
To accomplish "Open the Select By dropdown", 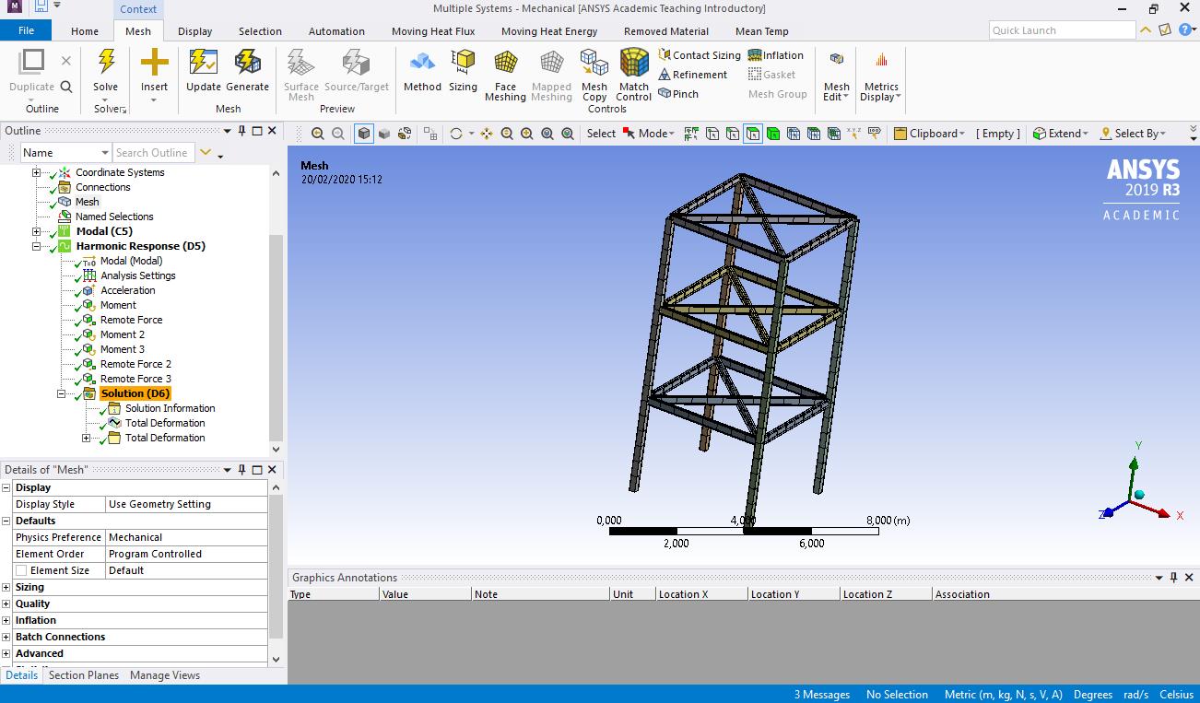I will (x=1133, y=134).
